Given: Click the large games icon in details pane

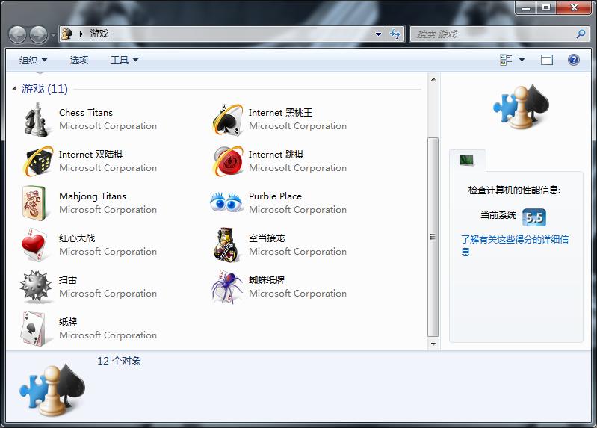Looking at the screenshot, I should click(x=52, y=390).
